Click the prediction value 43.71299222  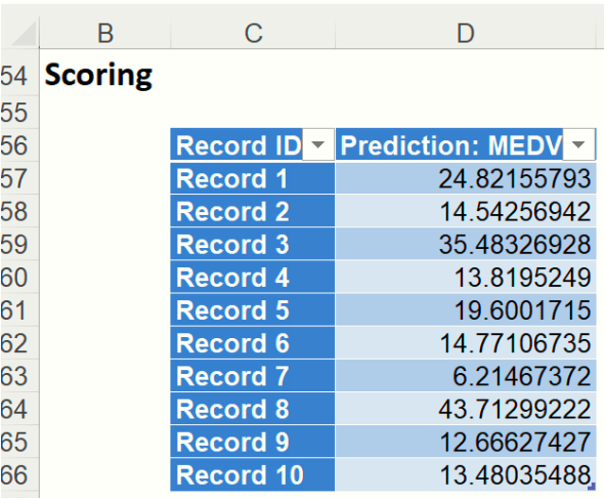466,409
